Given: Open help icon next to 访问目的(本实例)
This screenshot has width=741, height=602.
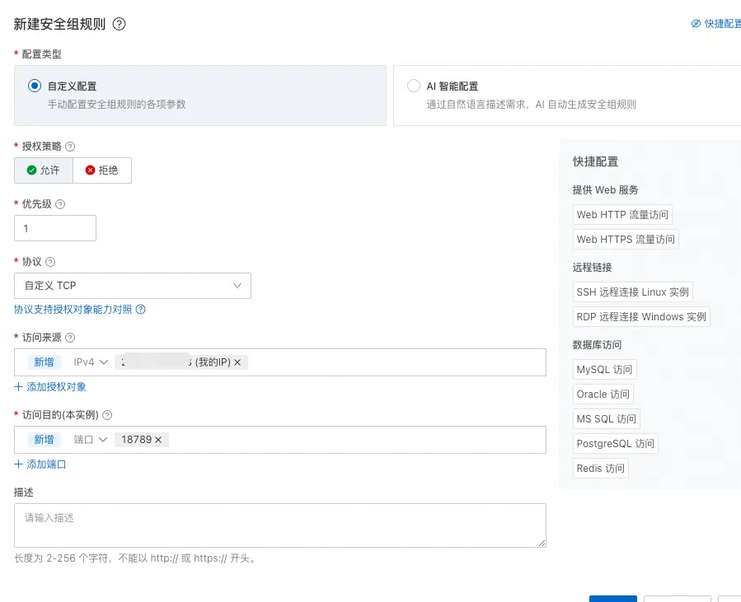Looking at the screenshot, I should (x=107, y=415).
